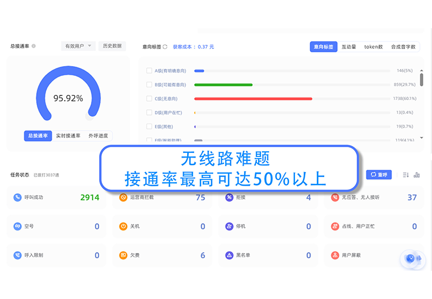
Task: Click the 呼叫成功 phone icon
Action: tap(17, 197)
